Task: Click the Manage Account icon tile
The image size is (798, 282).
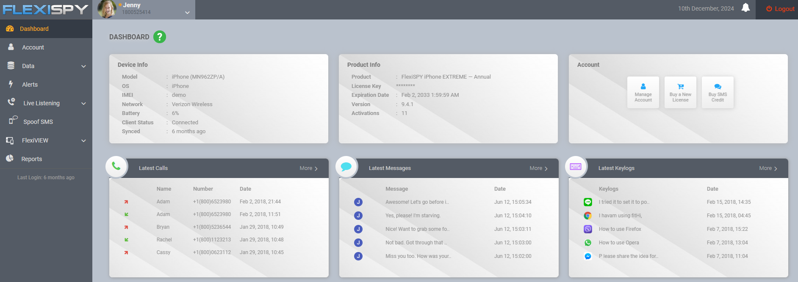Action: 643,92
